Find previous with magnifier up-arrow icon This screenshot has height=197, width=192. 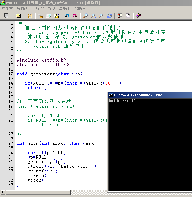click(102, 16)
